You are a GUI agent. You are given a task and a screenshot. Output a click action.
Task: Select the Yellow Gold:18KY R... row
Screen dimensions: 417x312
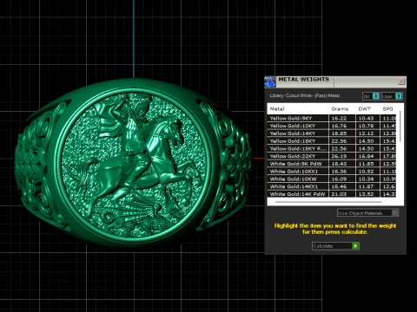[332, 148]
